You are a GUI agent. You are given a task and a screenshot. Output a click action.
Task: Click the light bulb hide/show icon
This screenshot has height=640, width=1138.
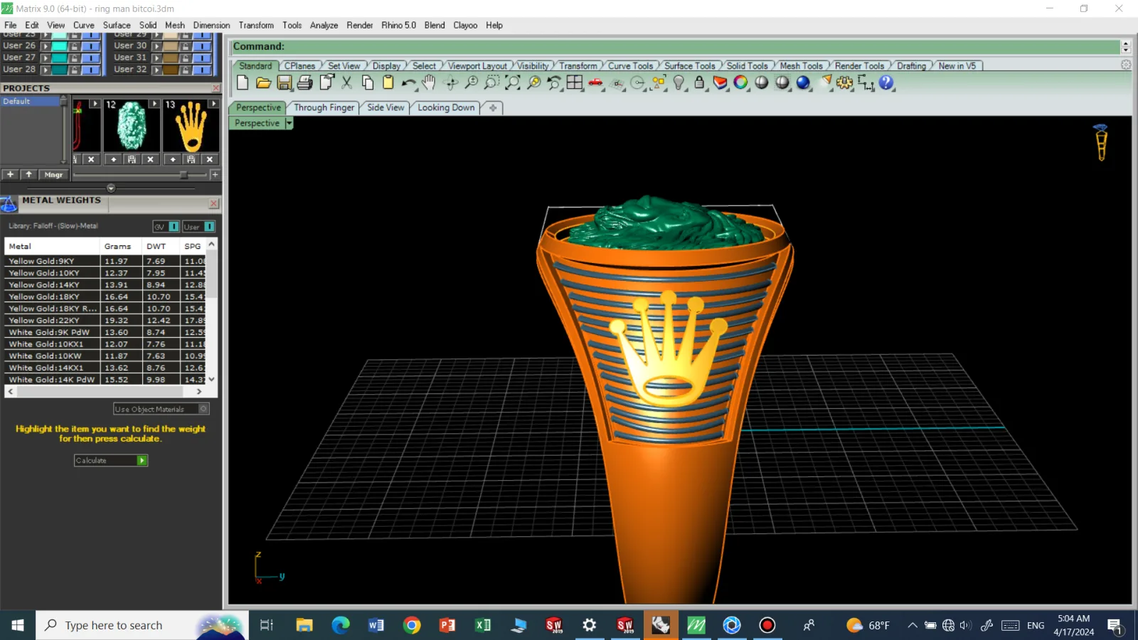click(x=679, y=82)
